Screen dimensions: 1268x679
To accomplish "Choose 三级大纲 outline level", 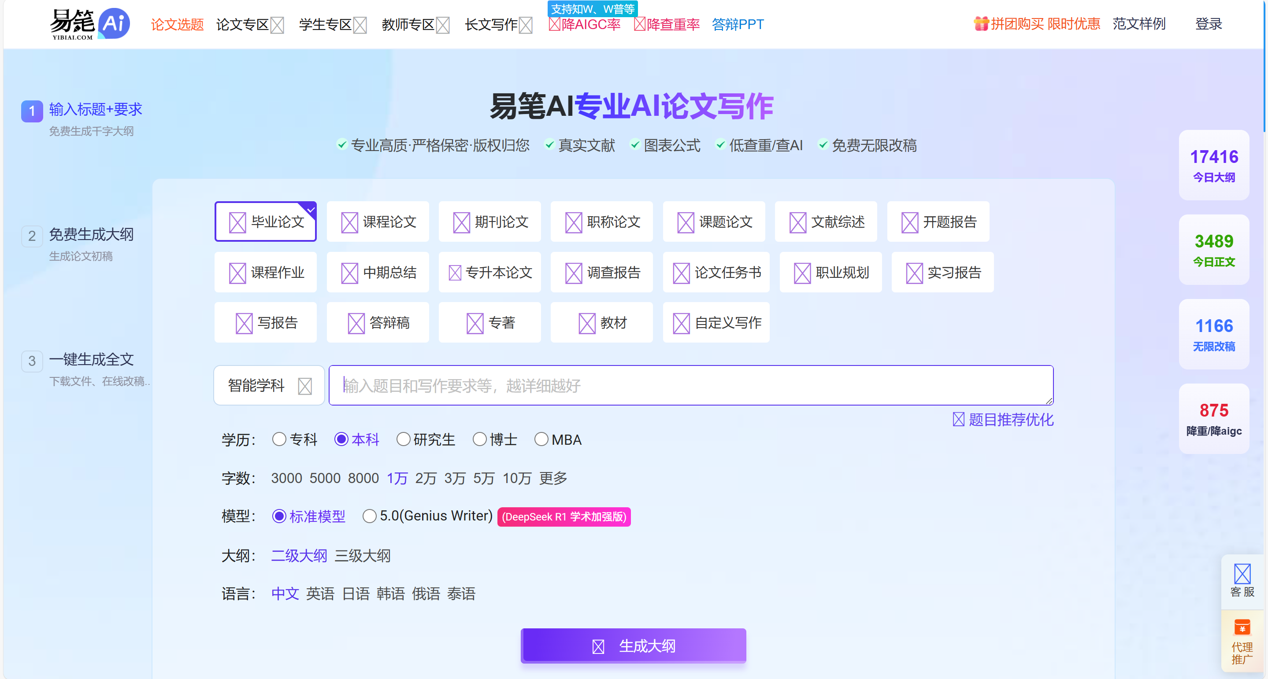I will [x=363, y=556].
